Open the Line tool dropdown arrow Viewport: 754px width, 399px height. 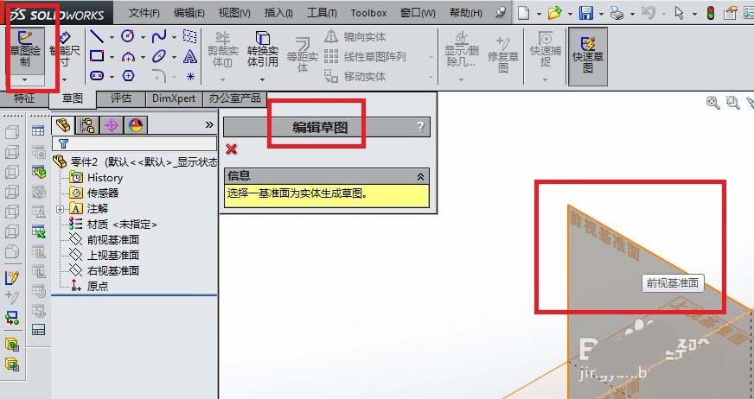tap(112, 37)
